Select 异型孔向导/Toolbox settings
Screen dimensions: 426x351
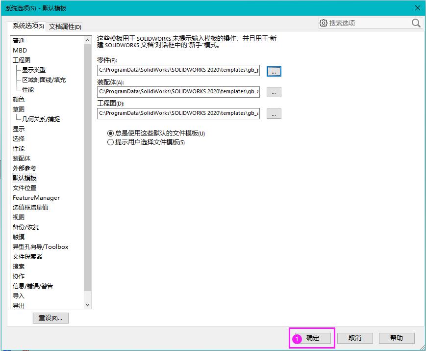(40, 246)
